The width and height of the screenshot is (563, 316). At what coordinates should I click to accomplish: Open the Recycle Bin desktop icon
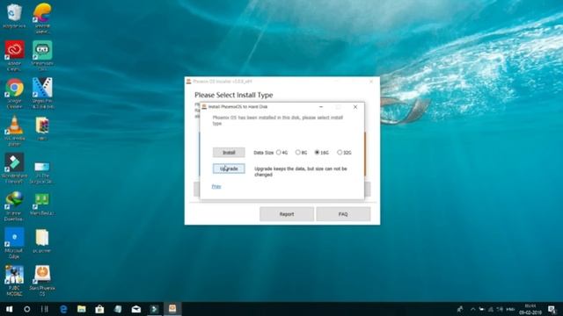[x=14, y=16]
